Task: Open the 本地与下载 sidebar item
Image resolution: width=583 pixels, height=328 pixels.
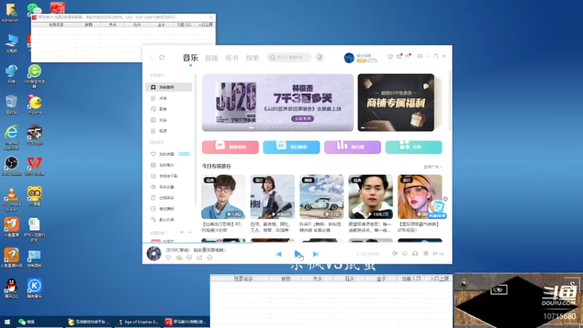Action: point(169,176)
